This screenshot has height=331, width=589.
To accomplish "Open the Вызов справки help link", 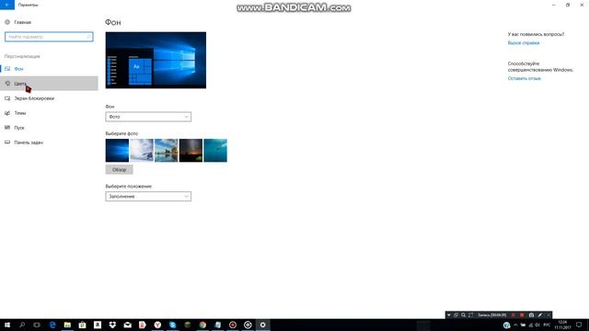I will coord(524,43).
